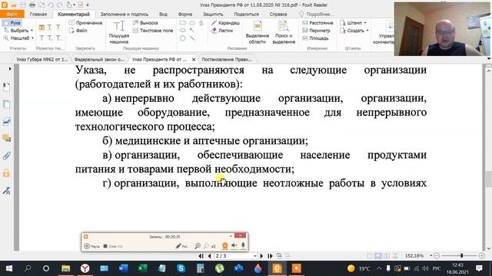Open the page number dropdown arrow
The height and width of the screenshot is (276, 492).
[254, 256]
